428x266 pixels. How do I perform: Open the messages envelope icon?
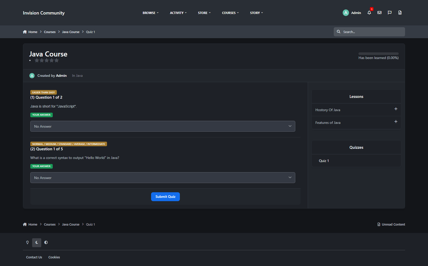tap(379, 13)
